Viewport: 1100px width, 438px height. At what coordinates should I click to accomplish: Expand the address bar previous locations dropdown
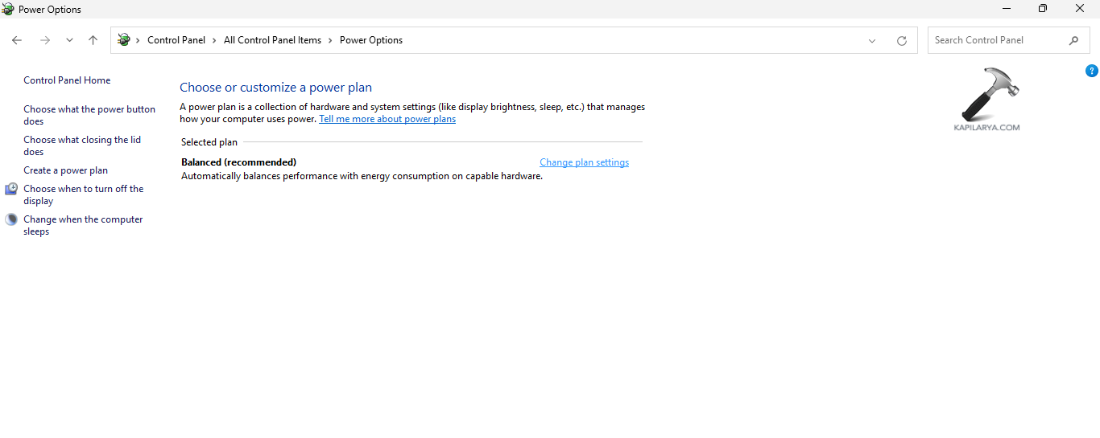(x=872, y=41)
